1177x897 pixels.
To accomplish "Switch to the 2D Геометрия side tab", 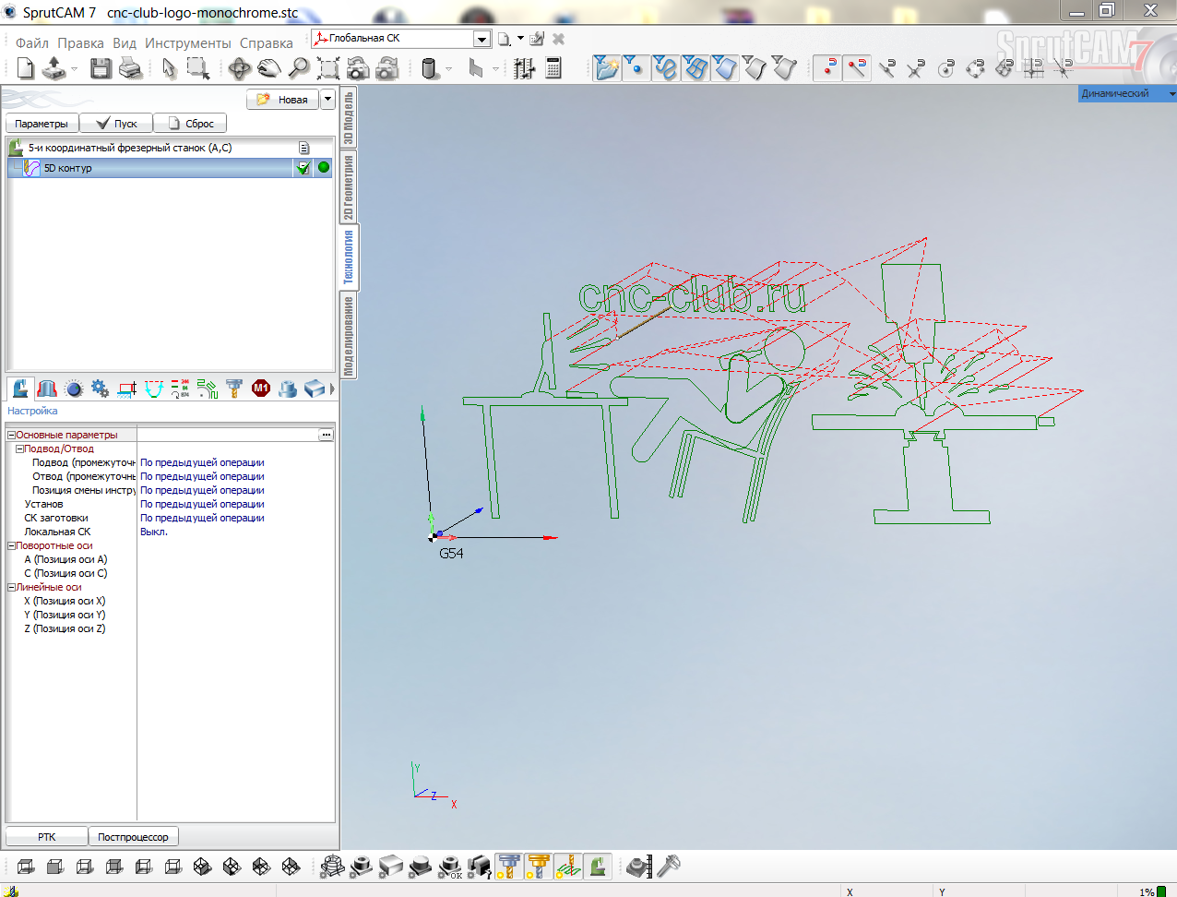I will coord(349,186).
